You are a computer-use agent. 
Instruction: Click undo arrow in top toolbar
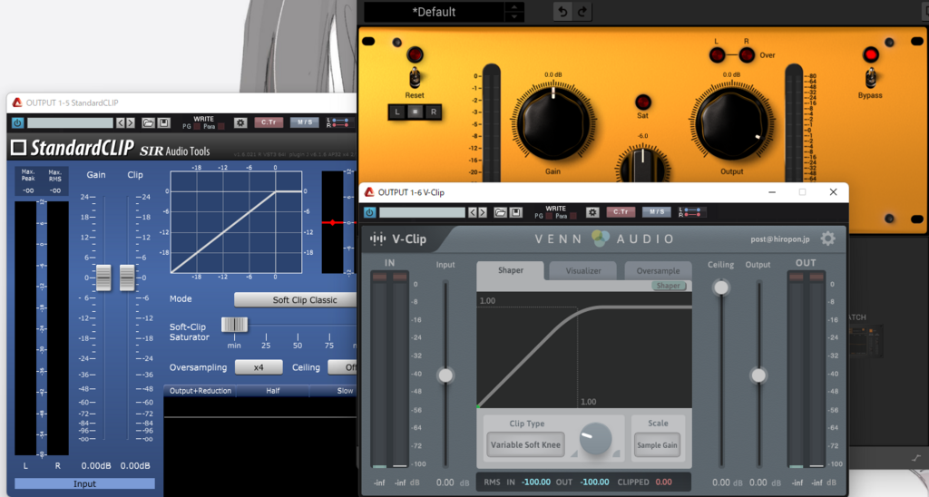pyautogui.click(x=562, y=12)
